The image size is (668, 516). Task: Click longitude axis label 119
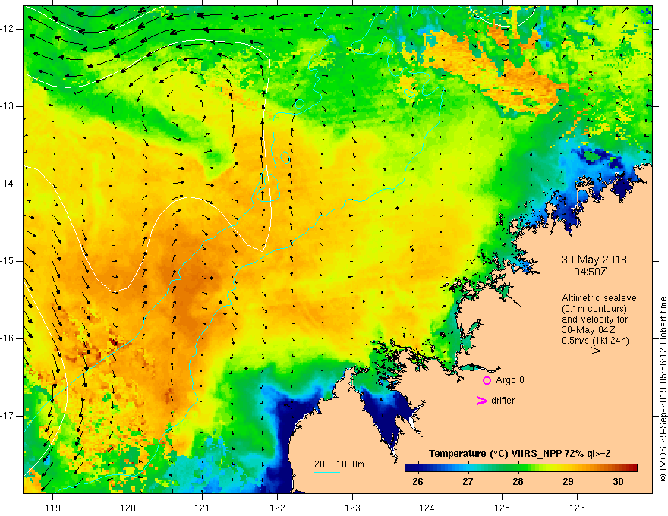53,508
